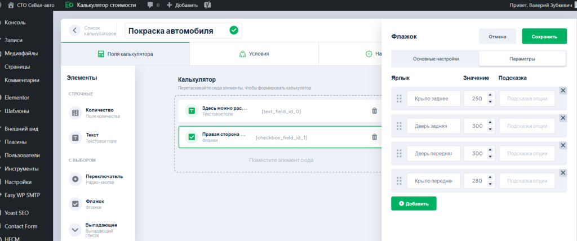
Task: Remove the Дверь передняя option
Action: tap(563, 145)
